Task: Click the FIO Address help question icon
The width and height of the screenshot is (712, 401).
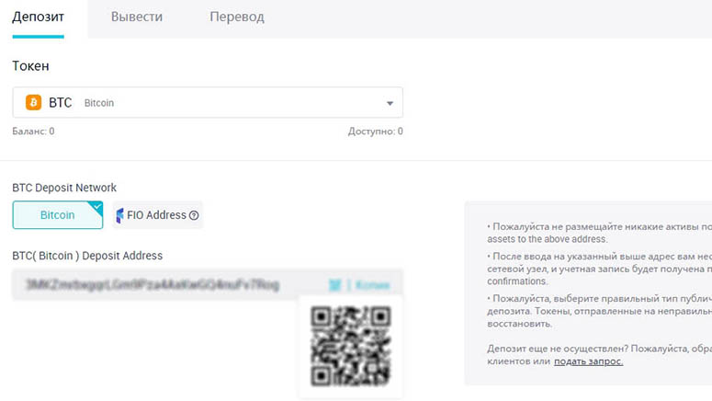Action: pos(194,215)
